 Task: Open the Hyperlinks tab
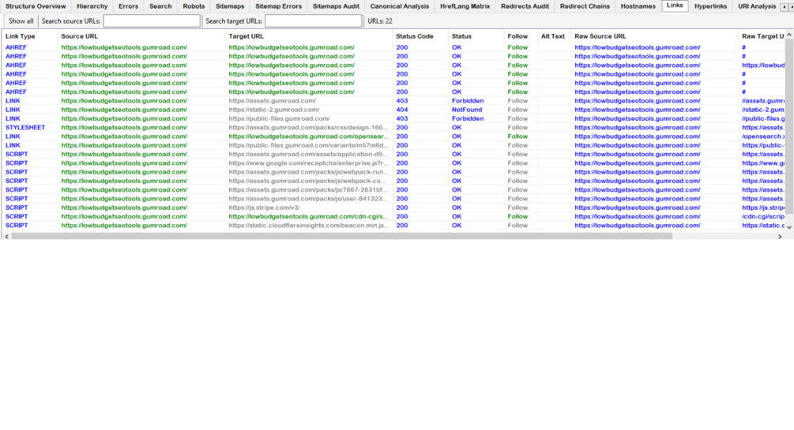pyautogui.click(x=710, y=6)
